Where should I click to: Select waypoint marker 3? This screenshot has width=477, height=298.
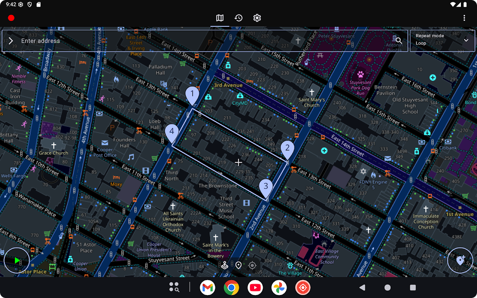click(x=266, y=188)
